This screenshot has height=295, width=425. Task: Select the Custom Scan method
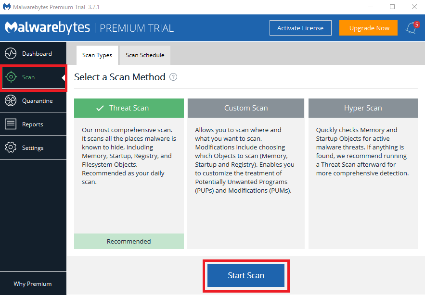[x=246, y=108]
